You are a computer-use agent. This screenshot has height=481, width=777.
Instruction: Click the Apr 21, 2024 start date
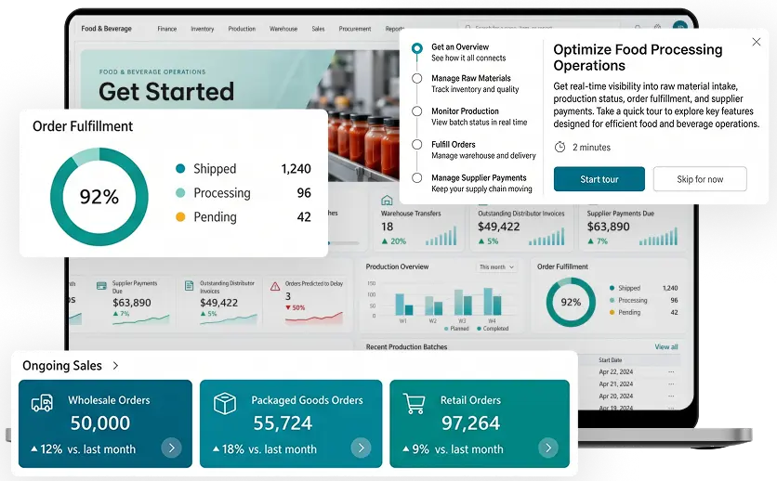click(615, 384)
